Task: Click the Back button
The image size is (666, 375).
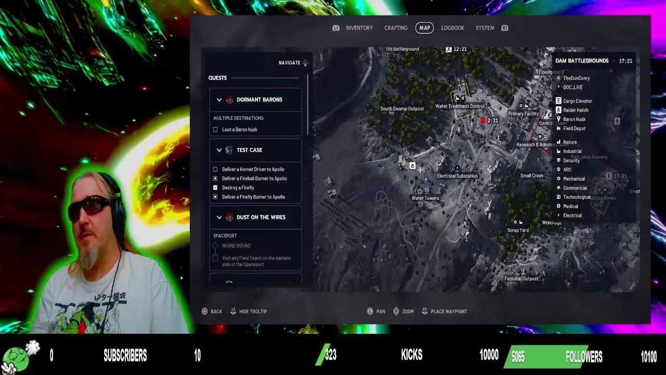Action: [212, 311]
